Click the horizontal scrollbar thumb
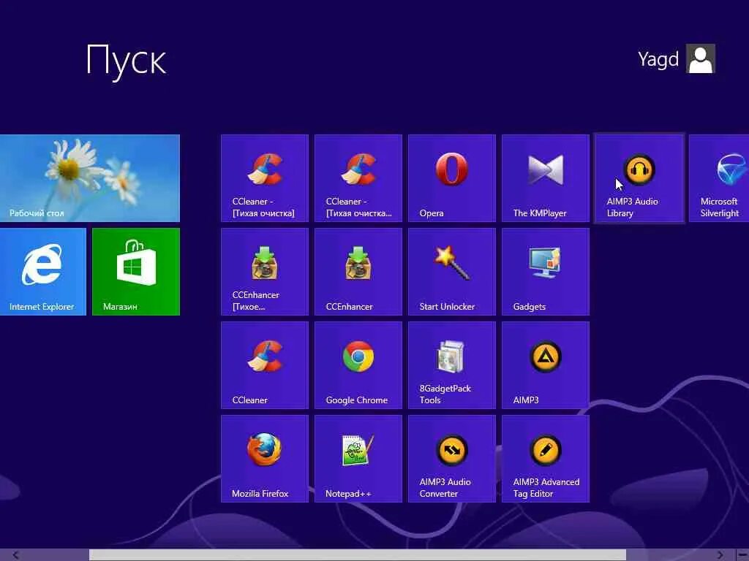749x561 pixels. tap(357, 555)
